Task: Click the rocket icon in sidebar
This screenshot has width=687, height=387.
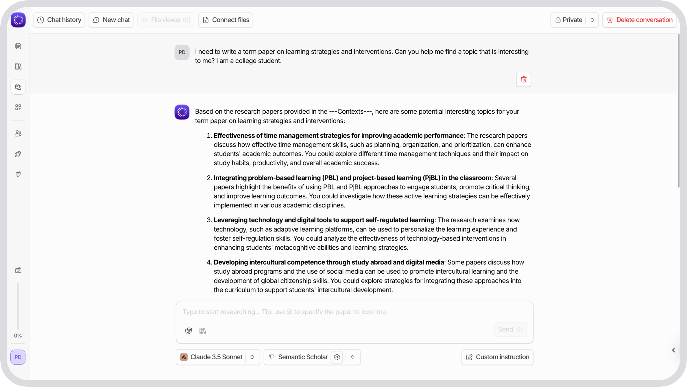Action: pos(18,154)
